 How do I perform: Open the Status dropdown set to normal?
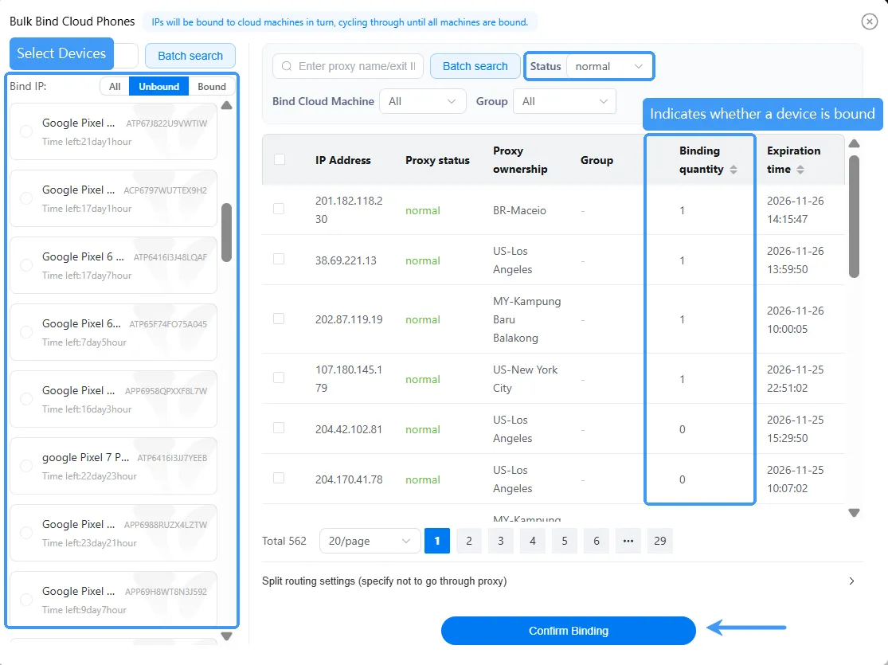pos(610,66)
